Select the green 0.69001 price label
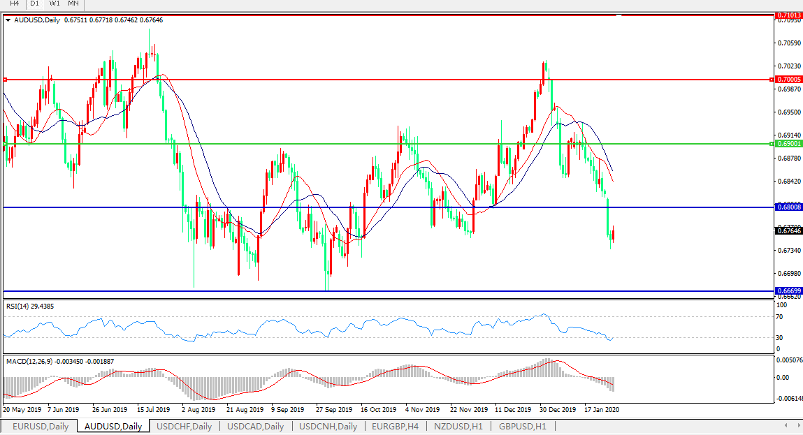Screen dimensions: 803x435 [x=789, y=143]
